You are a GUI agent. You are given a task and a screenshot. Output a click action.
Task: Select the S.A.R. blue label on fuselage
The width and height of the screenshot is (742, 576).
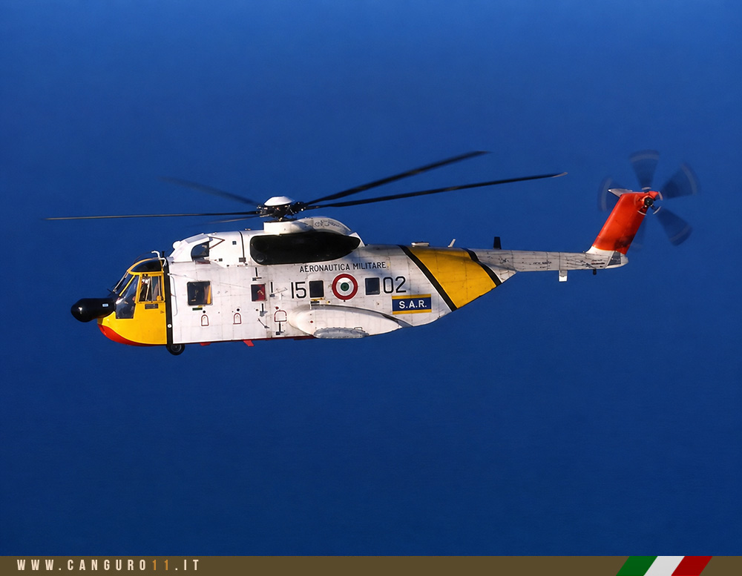[x=411, y=305]
